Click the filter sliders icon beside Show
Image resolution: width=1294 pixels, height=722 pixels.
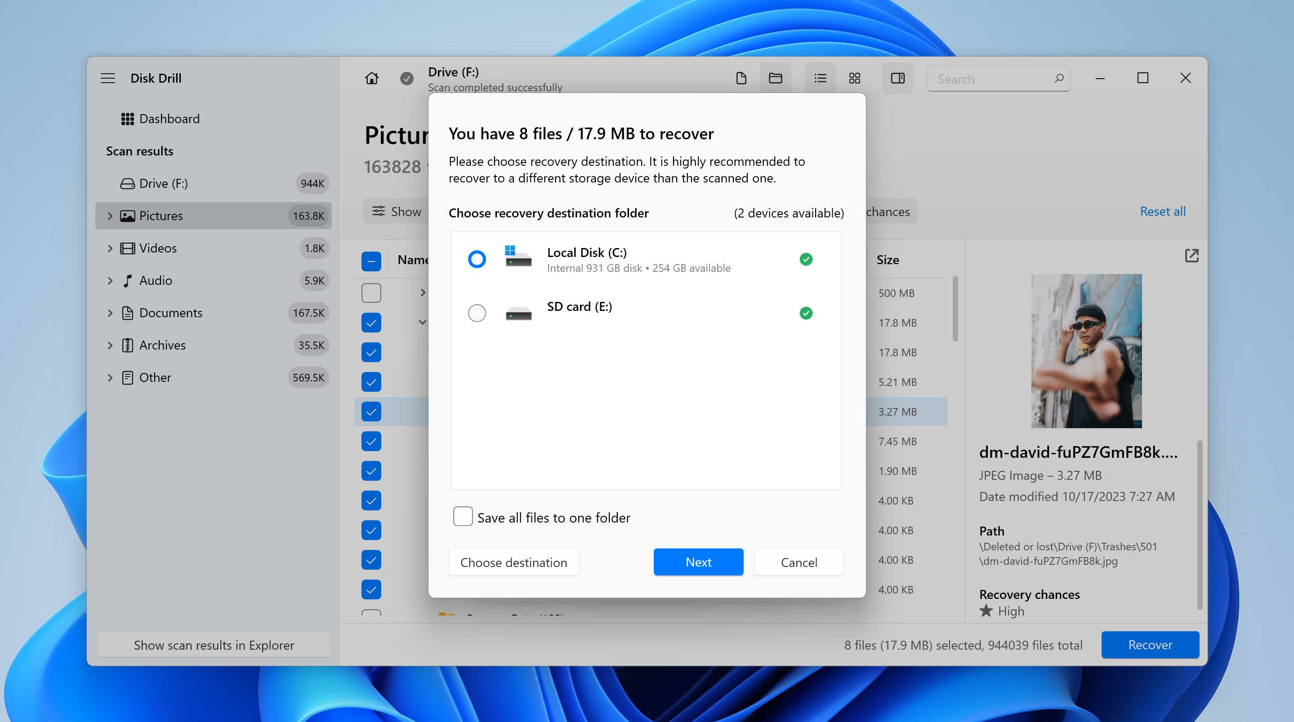(378, 211)
